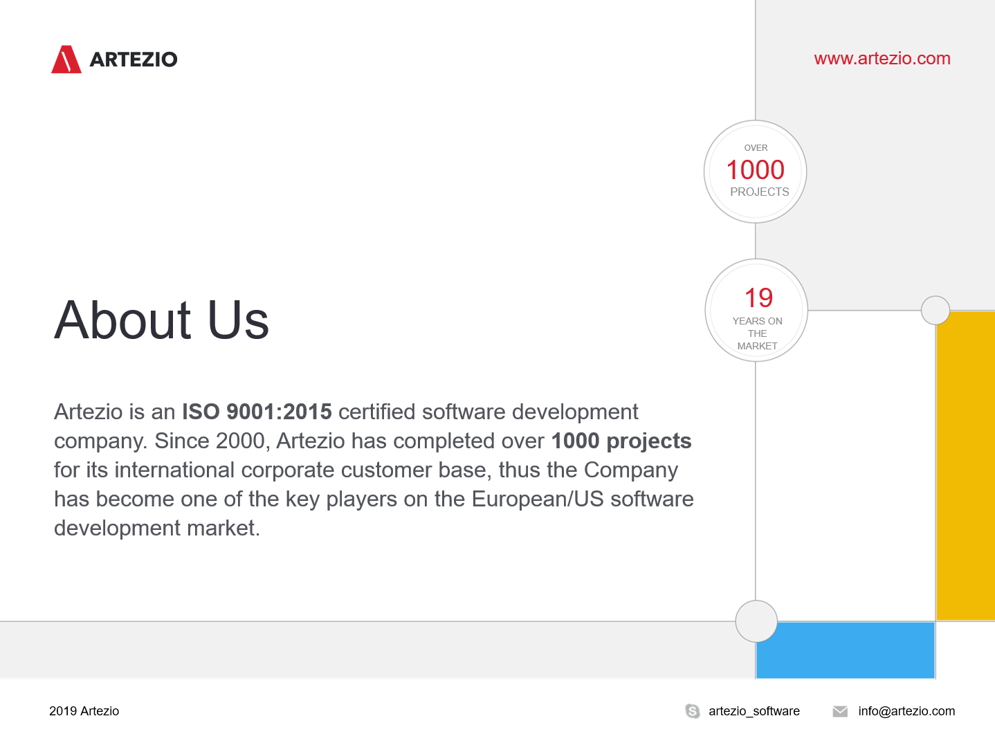Click the info@artezio.com email address

tap(906, 711)
